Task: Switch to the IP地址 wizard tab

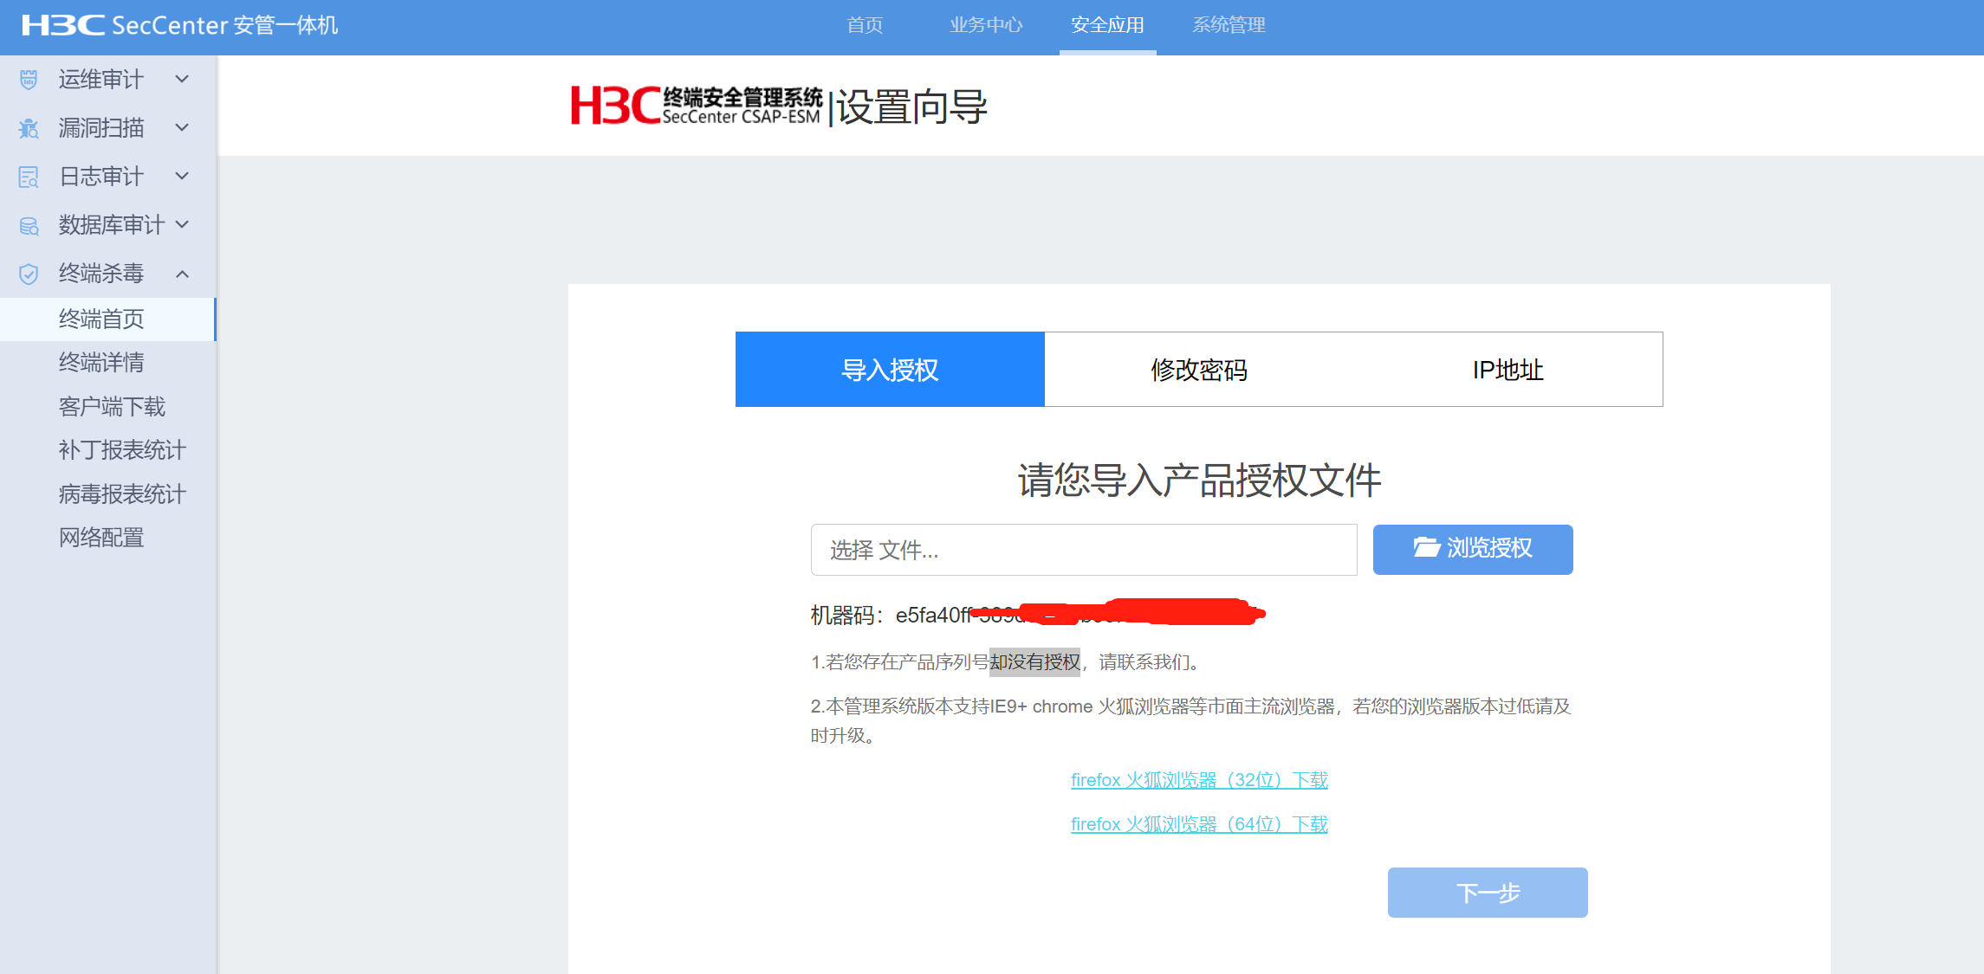Action: click(1507, 370)
